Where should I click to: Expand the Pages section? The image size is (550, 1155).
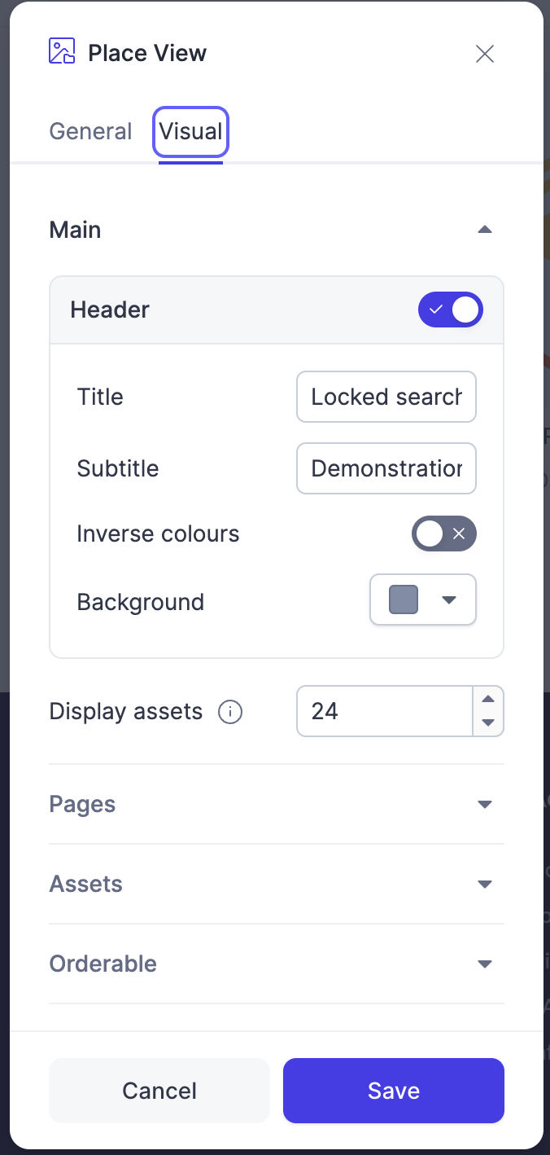(x=277, y=804)
